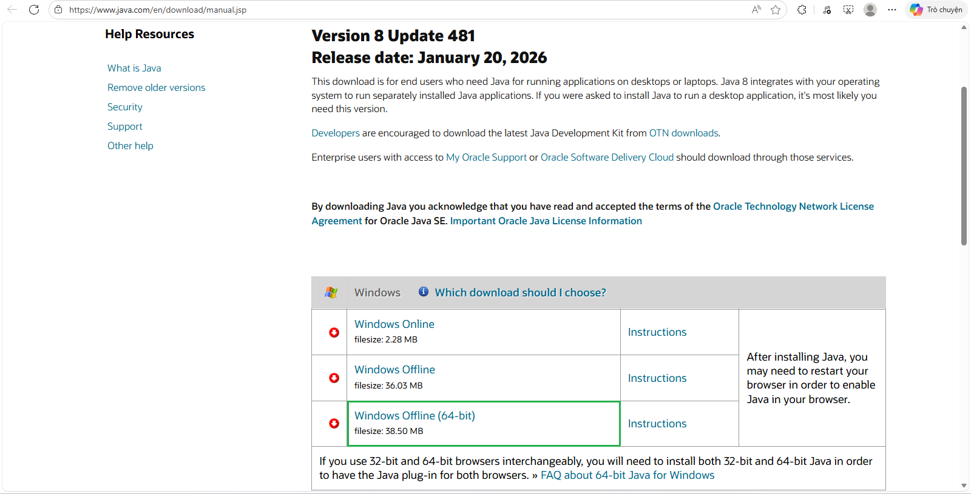This screenshot has height=494, width=971.
Task: Click the filesize: 38.50 MB text
Action: point(389,431)
